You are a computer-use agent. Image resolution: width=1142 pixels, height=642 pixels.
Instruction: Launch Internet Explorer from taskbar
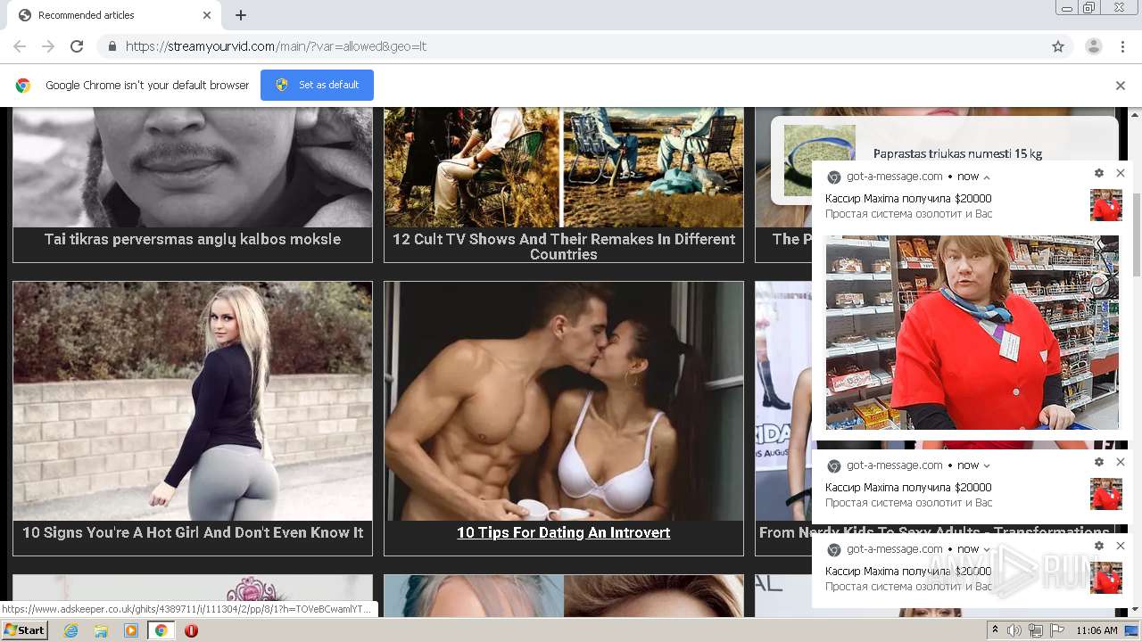click(x=70, y=630)
